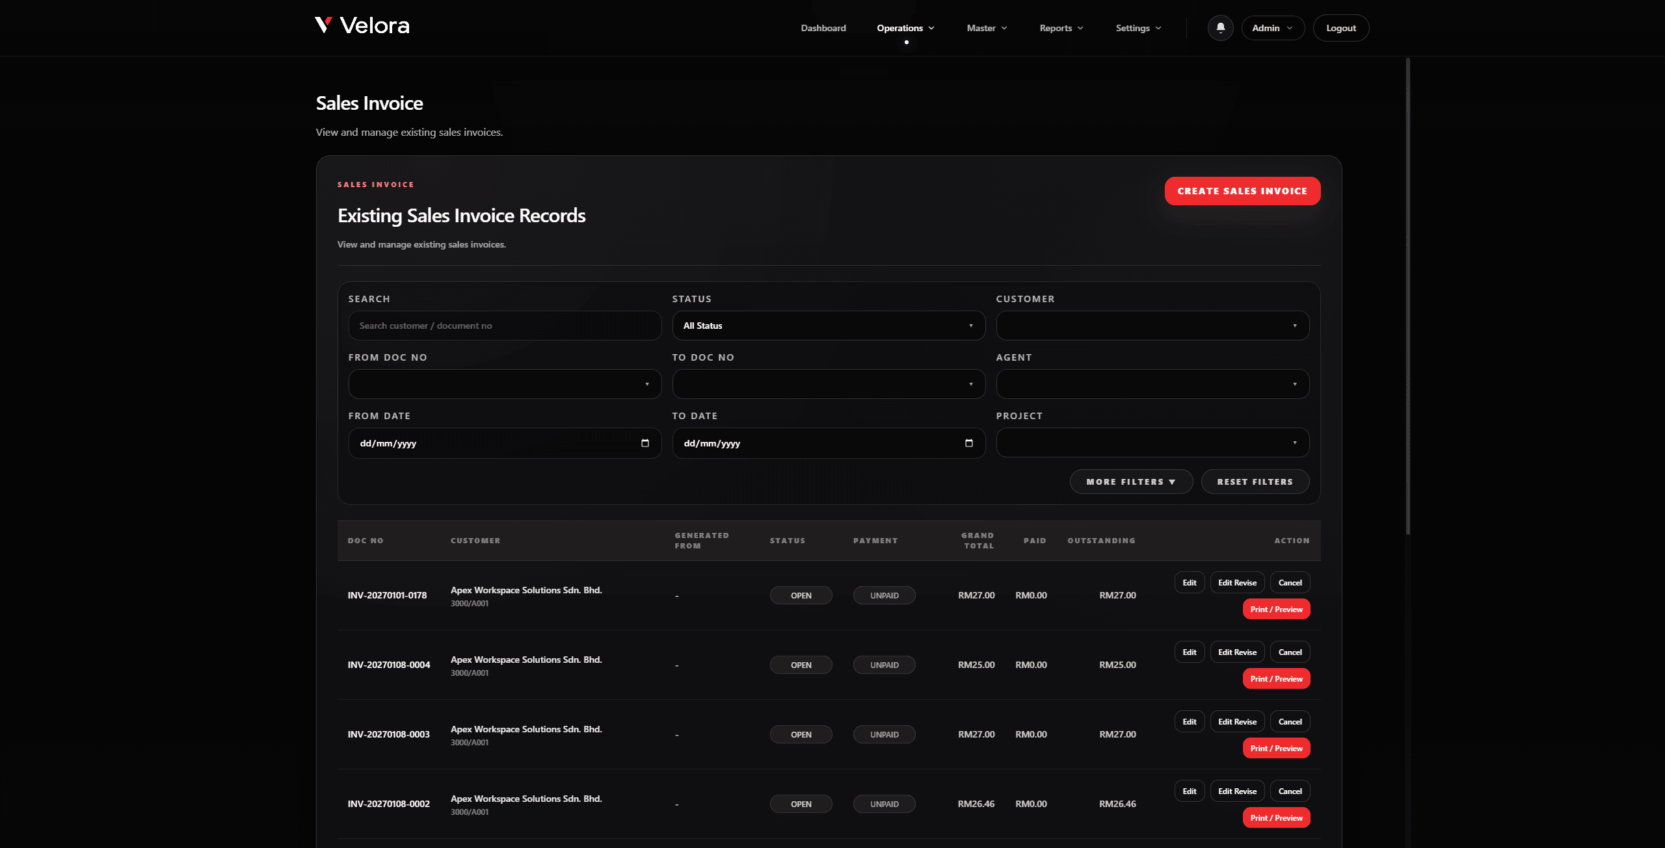Open the From Doc No dropdown
The height and width of the screenshot is (848, 1665).
505,384
